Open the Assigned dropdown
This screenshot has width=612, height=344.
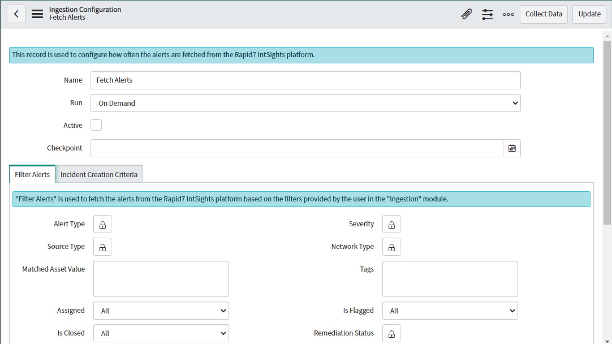click(161, 311)
